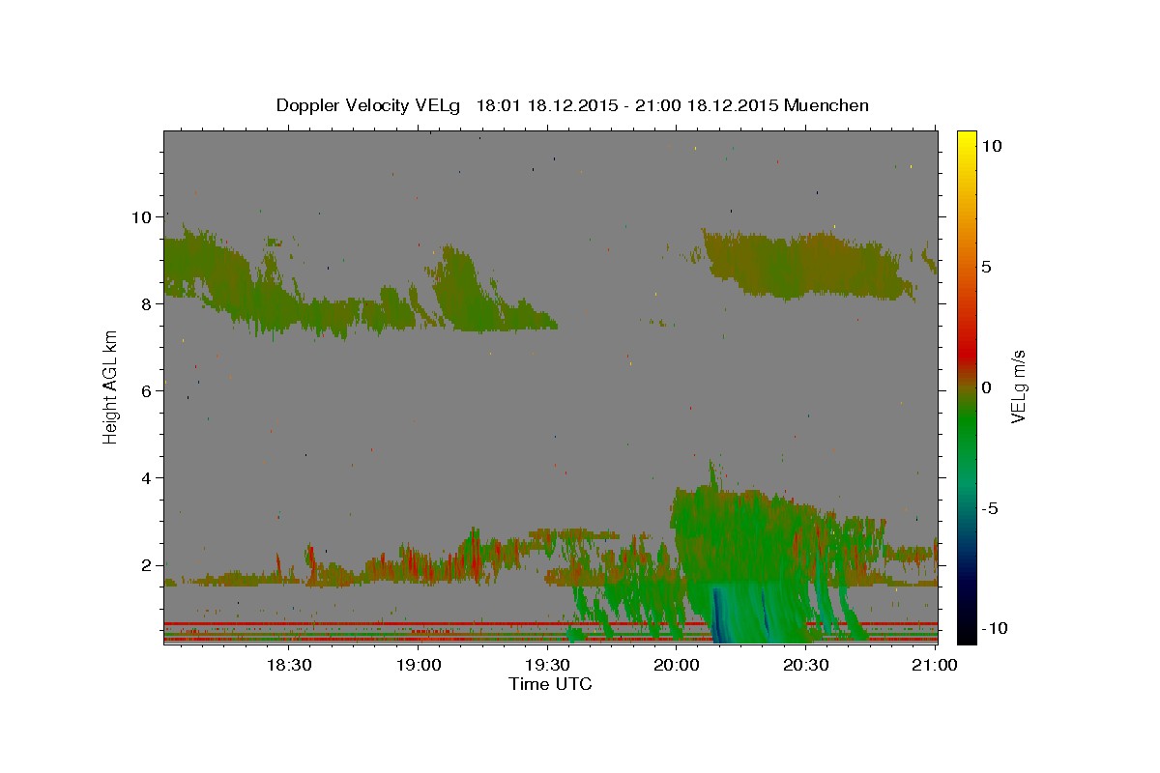Click the colorbar label 10 at the top

coord(992,146)
